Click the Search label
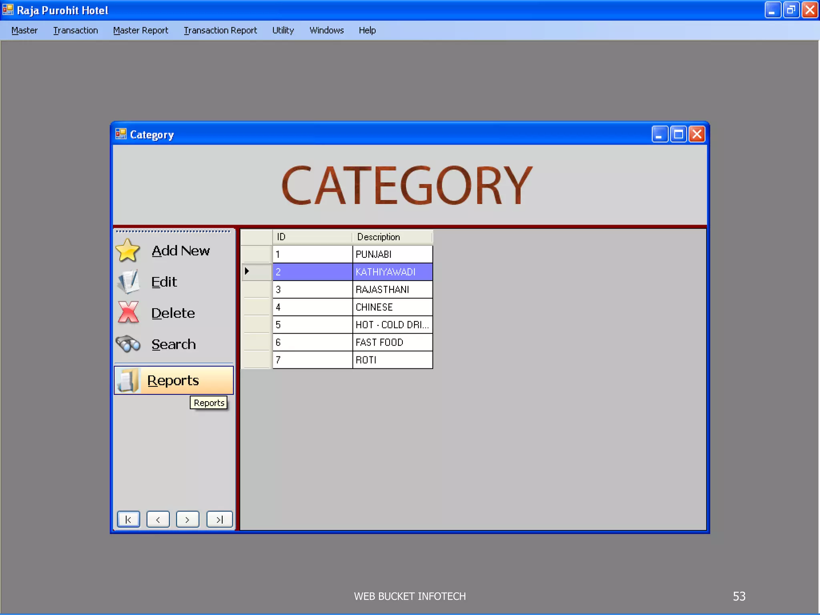The height and width of the screenshot is (615, 820). [173, 344]
